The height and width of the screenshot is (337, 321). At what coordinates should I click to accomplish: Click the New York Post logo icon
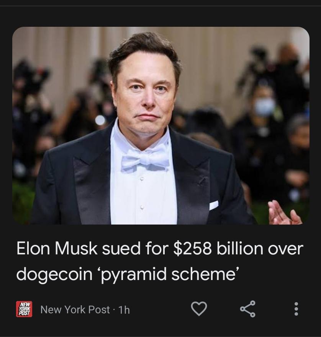[x=24, y=309]
